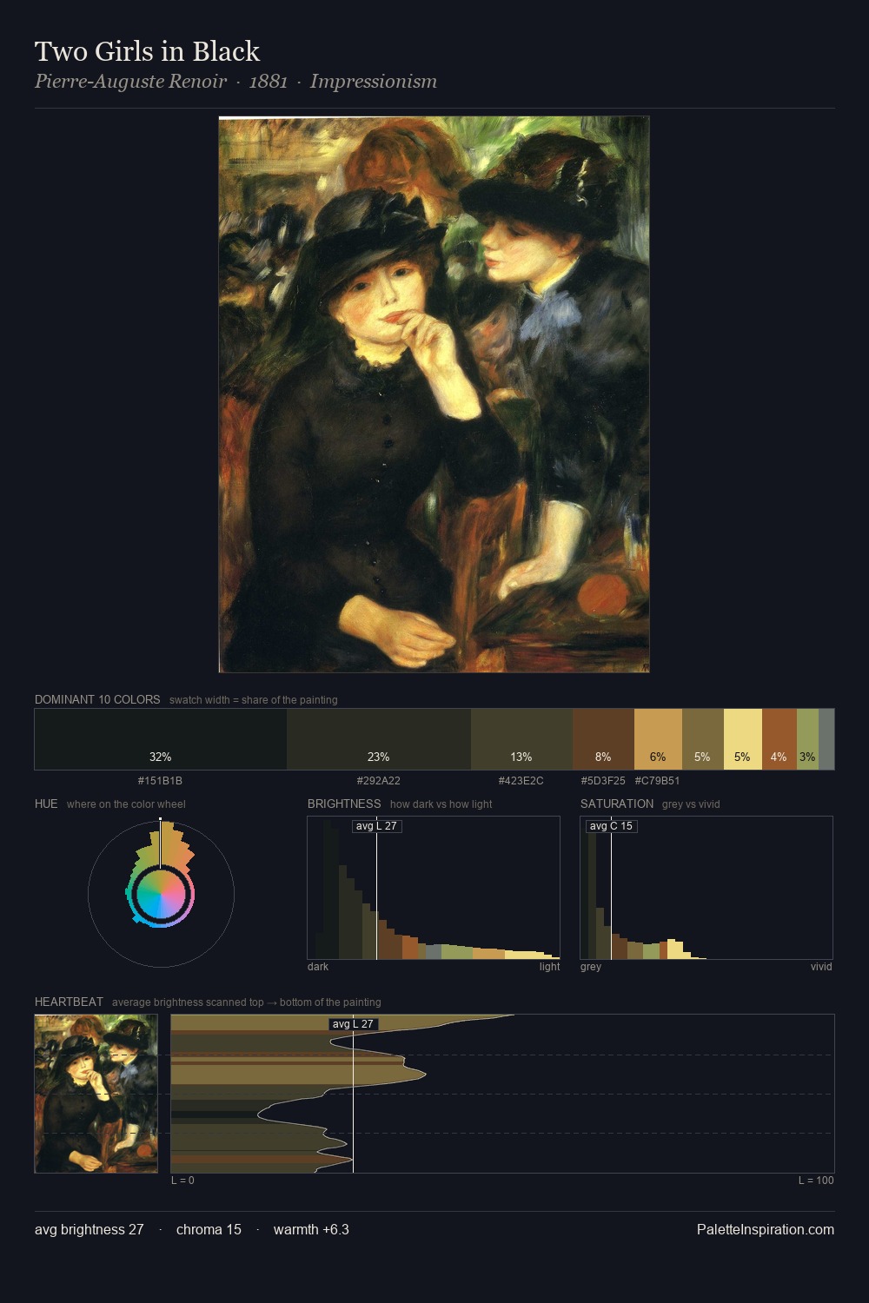Click the small painting thumbnail beside the Heartbeat chart
Viewport: 869px width, 1303px height.
(x=96, y=1094)
